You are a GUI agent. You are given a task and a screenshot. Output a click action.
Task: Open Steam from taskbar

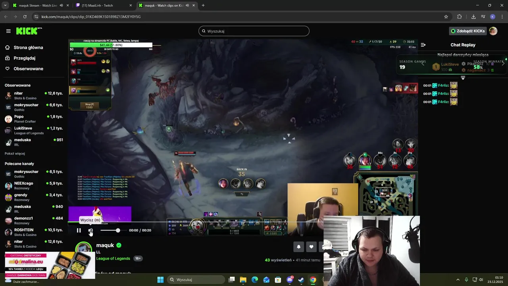coord(301,280)
